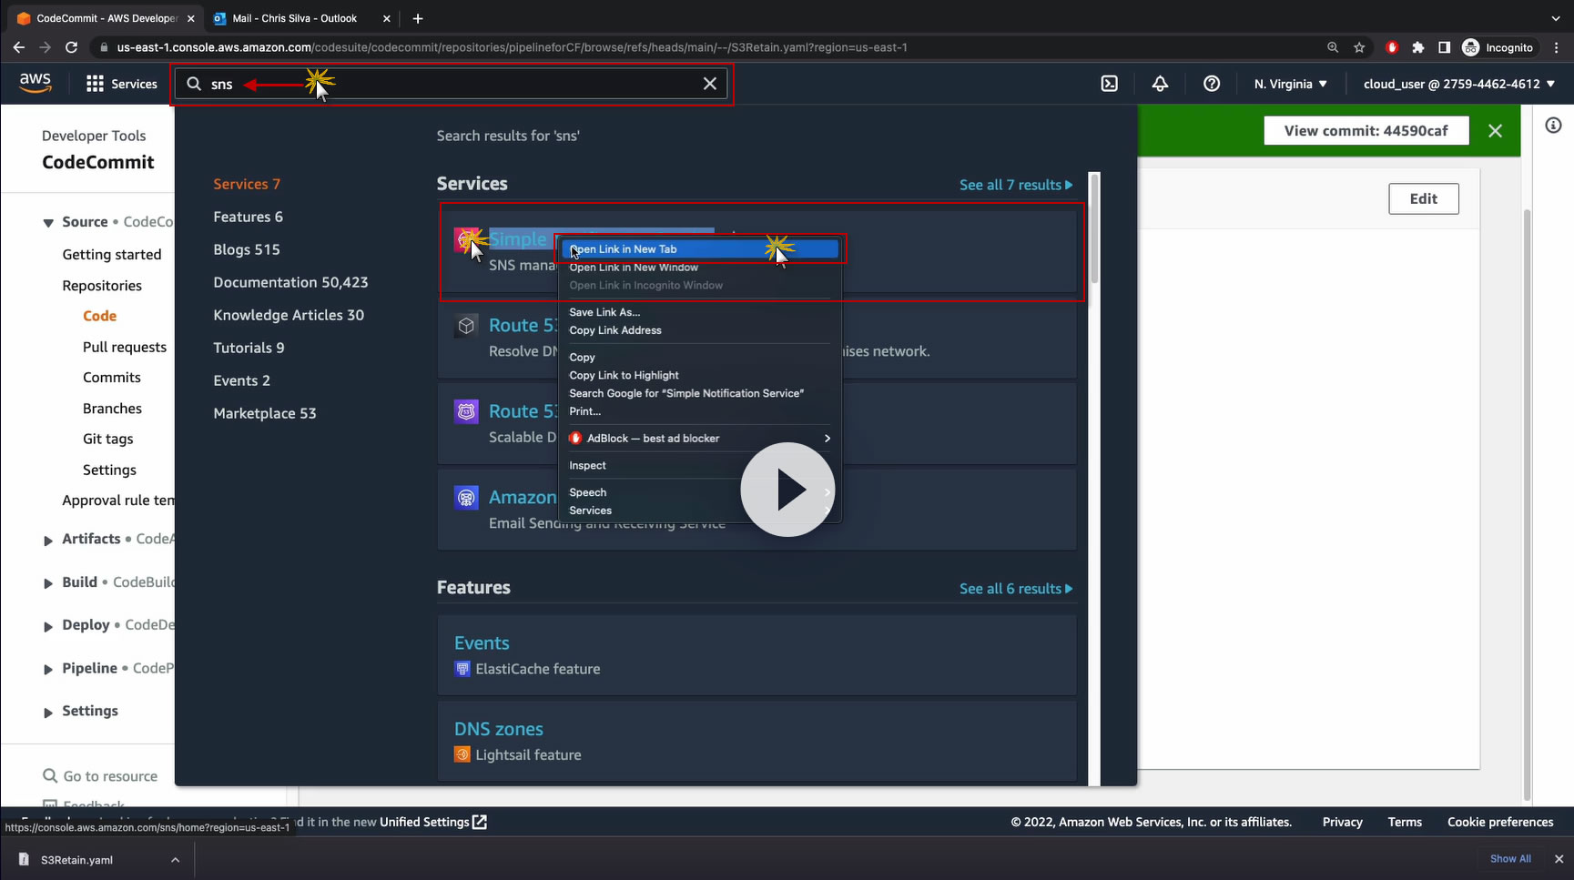Clear the sns search with the X icon
This screenshot has width=1574, height=880.
pos(710,84)
